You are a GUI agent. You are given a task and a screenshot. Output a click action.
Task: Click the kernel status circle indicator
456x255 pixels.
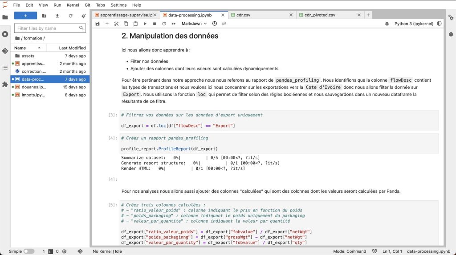click(439, 24)
